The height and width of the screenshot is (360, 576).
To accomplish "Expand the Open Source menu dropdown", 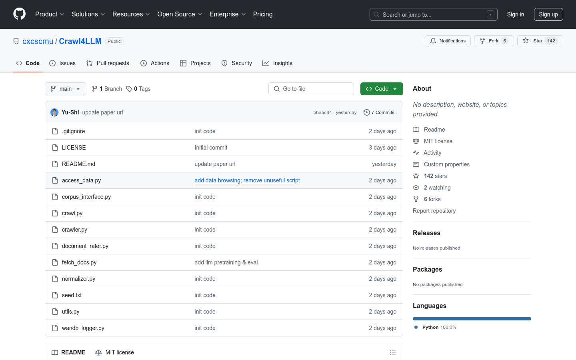I will [180, 14].
